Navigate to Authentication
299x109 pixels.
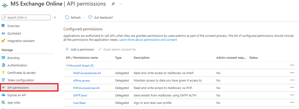(x=17, y=65)
